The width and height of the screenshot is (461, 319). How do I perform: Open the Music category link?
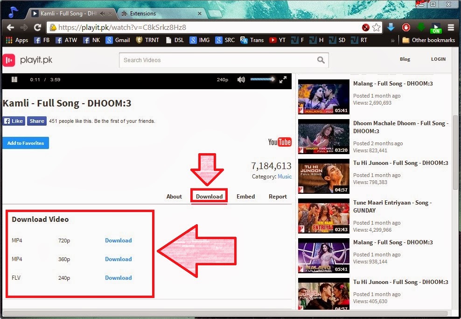[x=285, y=177]
